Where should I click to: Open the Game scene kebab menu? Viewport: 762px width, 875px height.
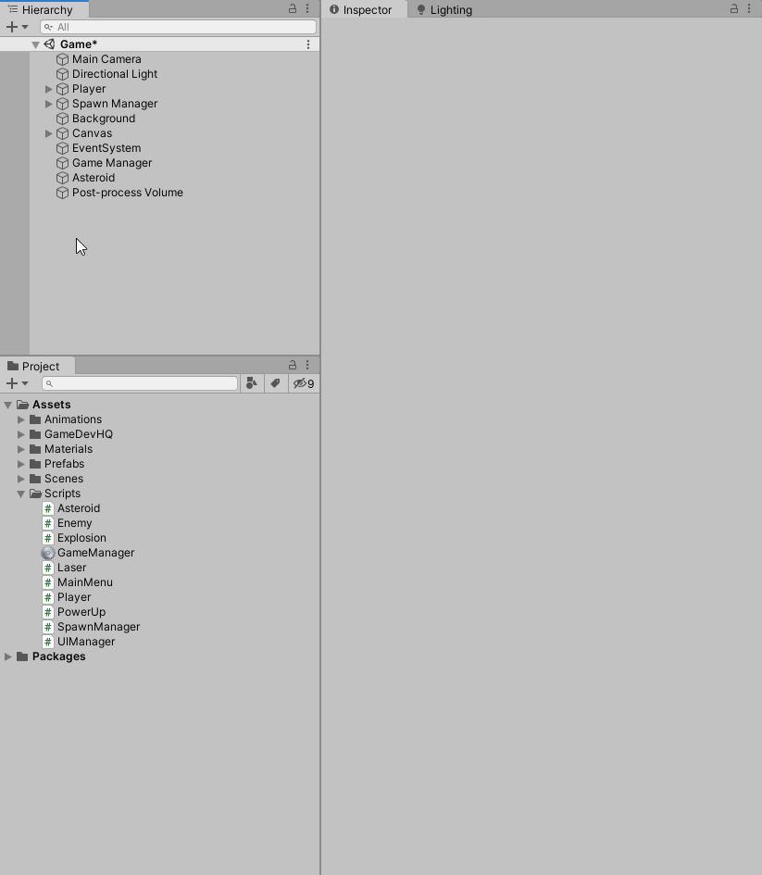pos(308,44)
